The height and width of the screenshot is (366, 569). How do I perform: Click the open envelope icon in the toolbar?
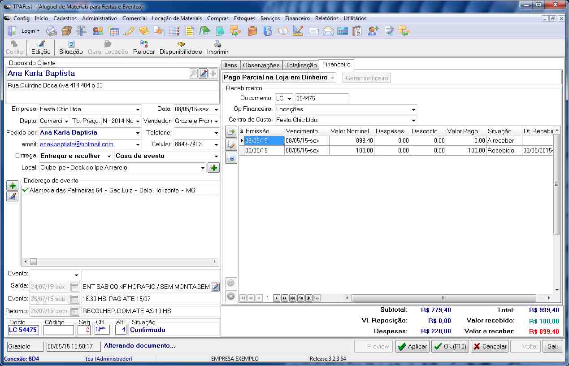[x=328, y=31]
